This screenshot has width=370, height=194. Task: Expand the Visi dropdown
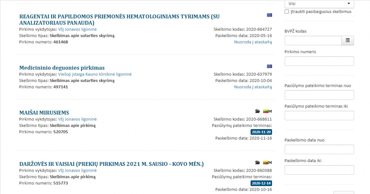click(x=319, y=4)
